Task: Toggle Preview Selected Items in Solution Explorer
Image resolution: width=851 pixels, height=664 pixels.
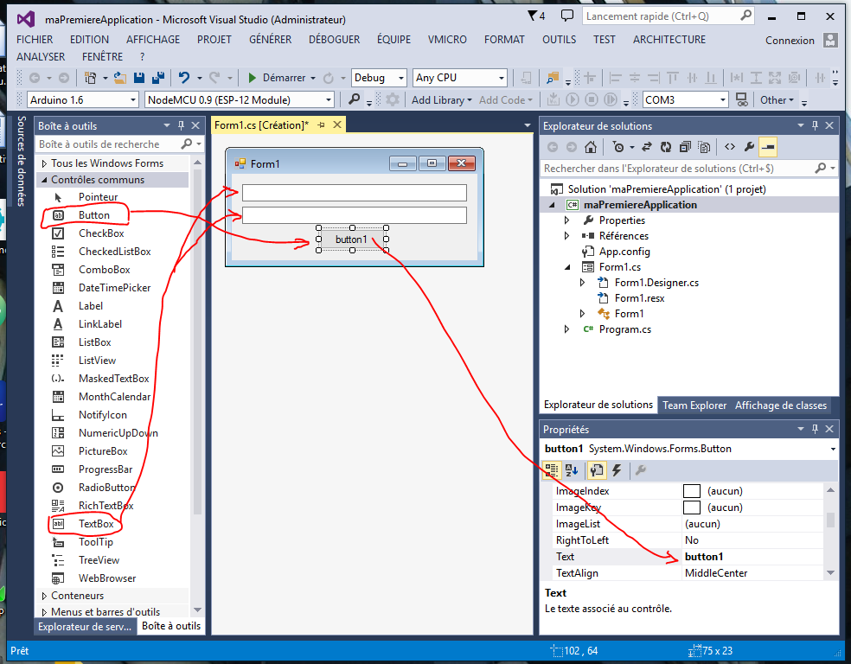Action: 768,147
